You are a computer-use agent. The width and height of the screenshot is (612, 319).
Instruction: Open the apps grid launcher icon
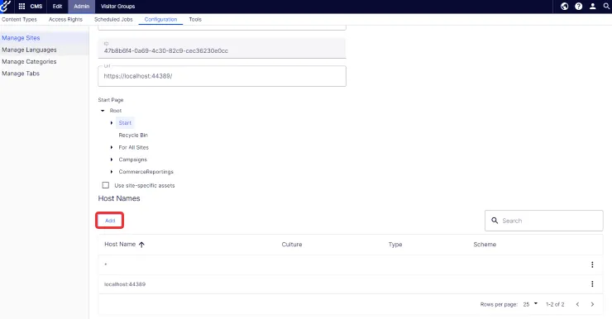tap(22, 7)
